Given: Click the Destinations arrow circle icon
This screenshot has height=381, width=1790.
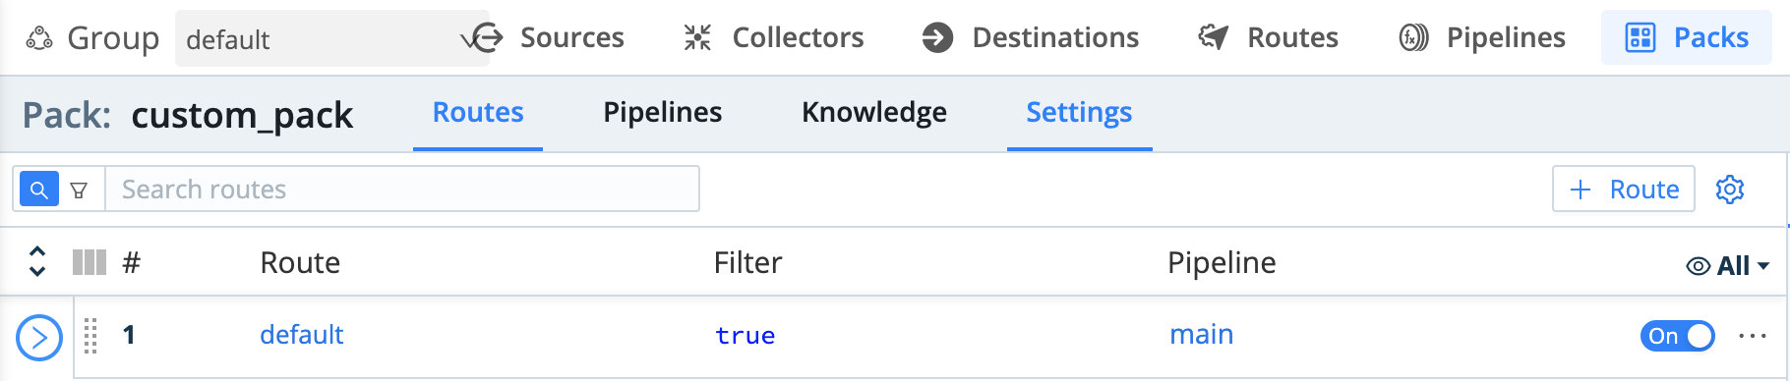Looking at the screenshot, I should (937, 38).
